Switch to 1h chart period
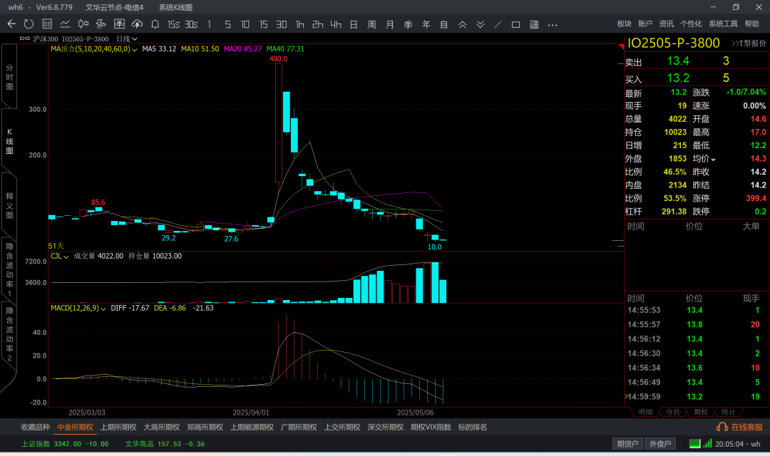Image resolution: width=770 pixels, height=456 pixels. pos(299,24)
